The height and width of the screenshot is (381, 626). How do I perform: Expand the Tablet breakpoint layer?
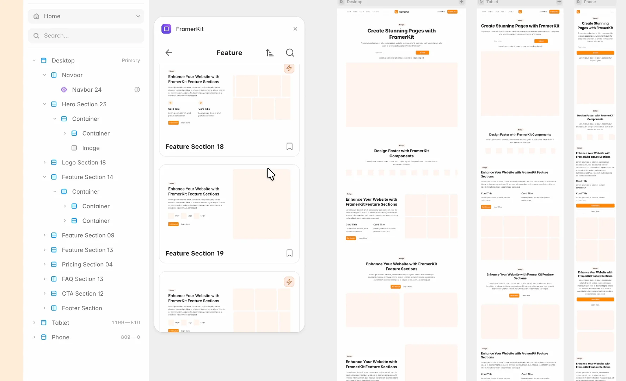[34, 323]
